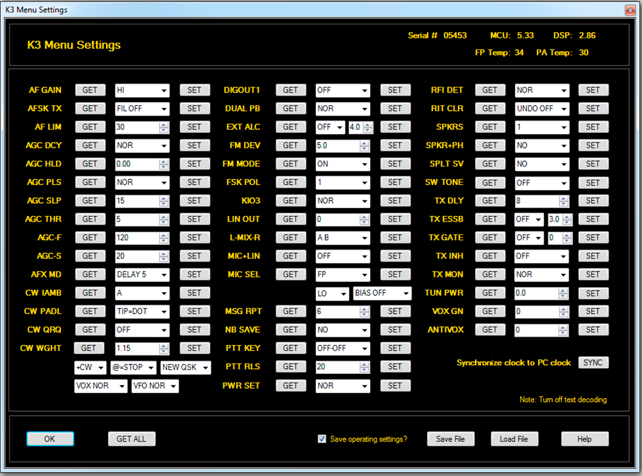Open RFI DET dropdown showing NOR

[542, 90]
